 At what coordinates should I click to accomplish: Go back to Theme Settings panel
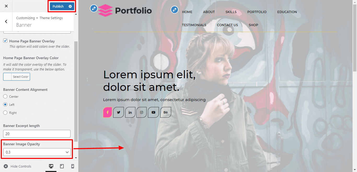[x=6, y=21]
